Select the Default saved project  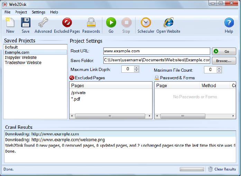click(x=35, y=47)
